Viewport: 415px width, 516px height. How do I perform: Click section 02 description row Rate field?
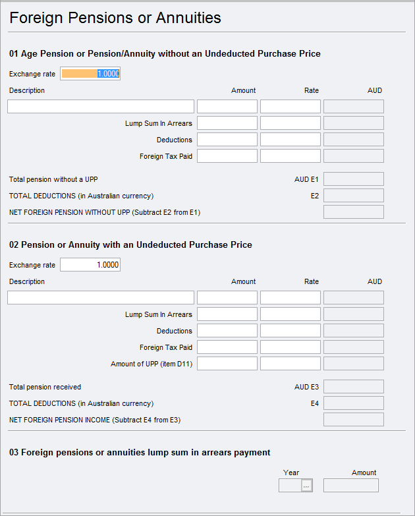(290, 298)
